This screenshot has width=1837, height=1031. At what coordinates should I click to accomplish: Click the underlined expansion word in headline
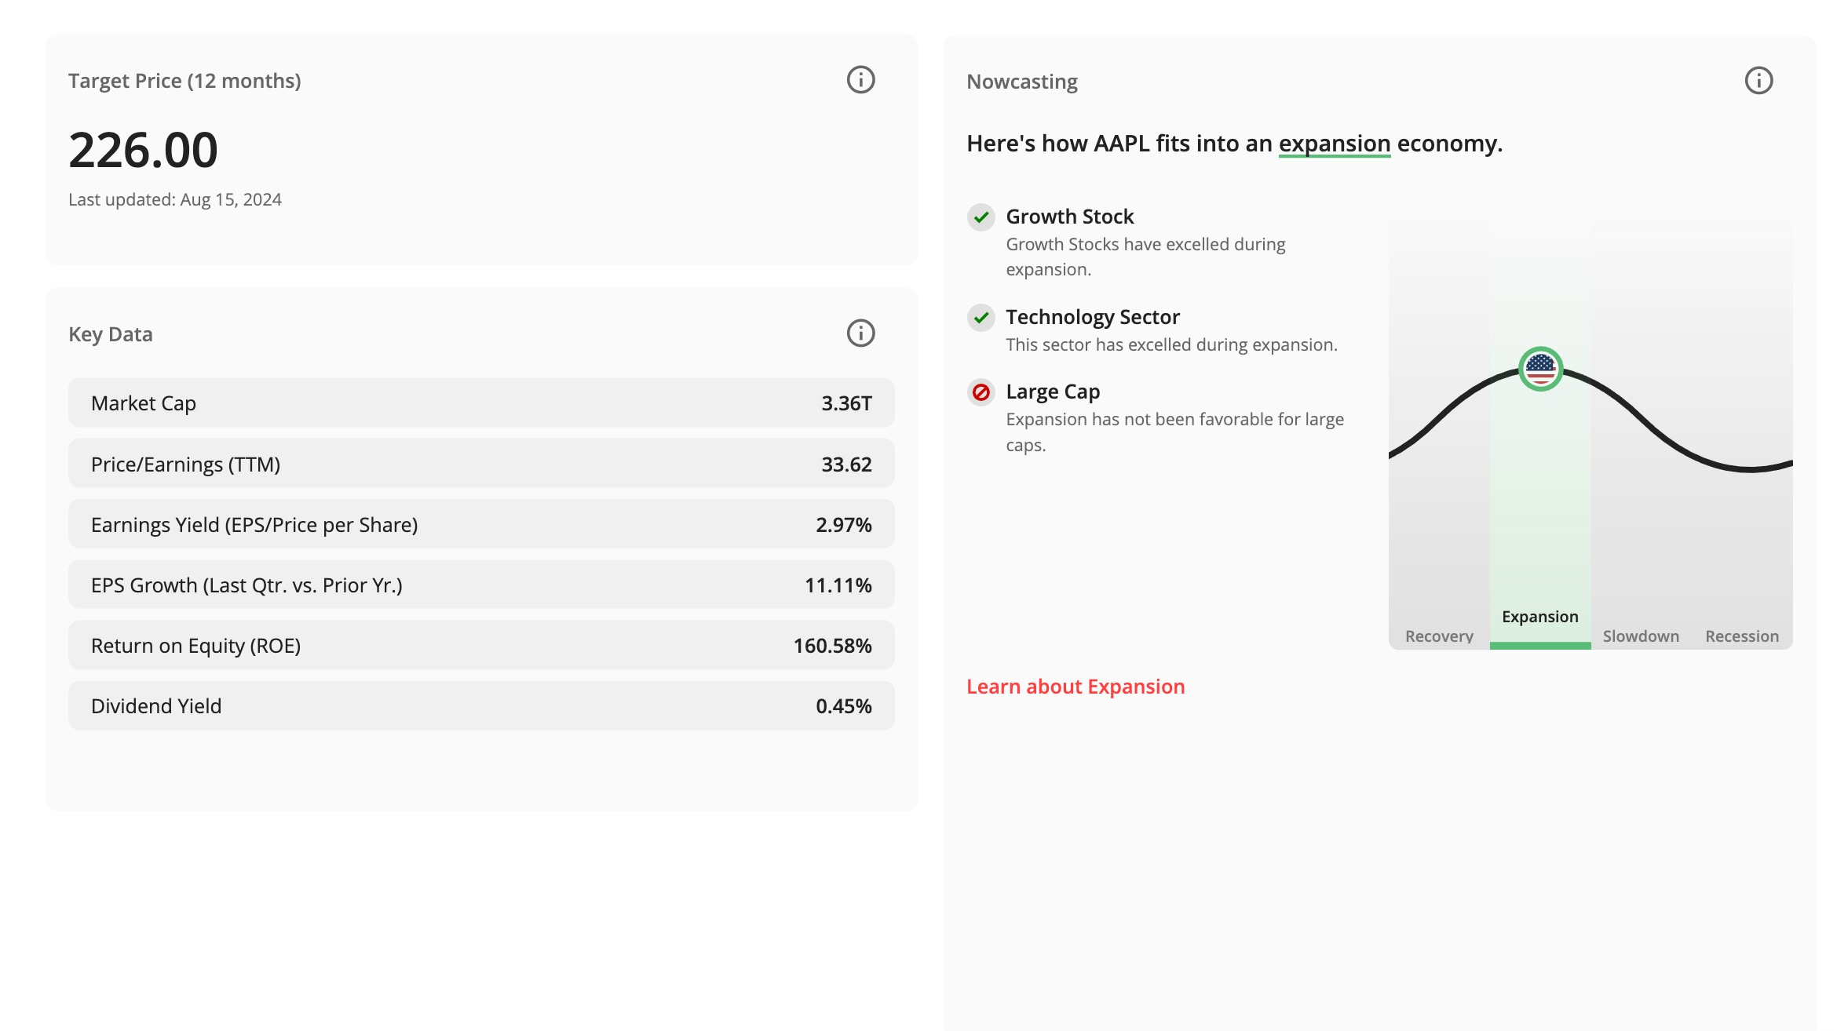click(1335, 144)
